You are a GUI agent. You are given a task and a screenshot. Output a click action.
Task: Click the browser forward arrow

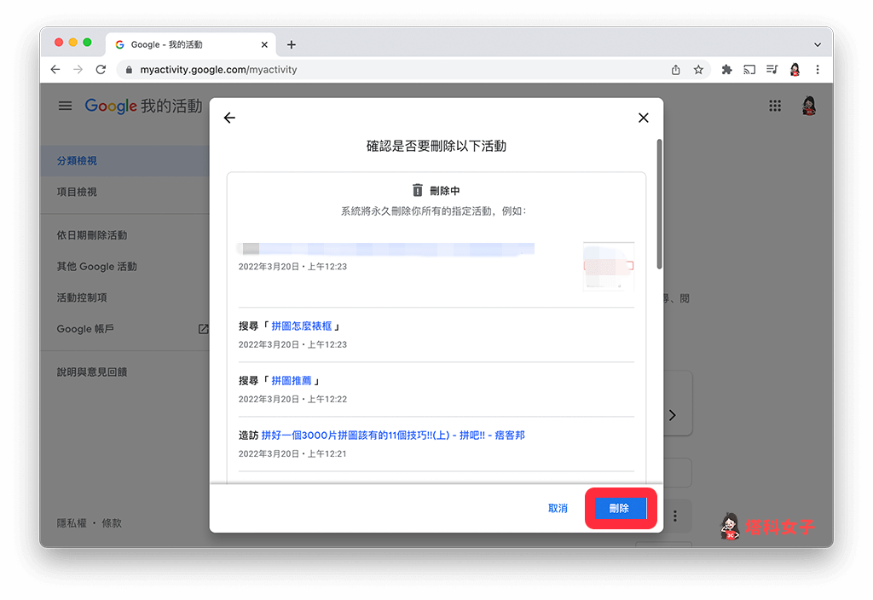(78, 70)
